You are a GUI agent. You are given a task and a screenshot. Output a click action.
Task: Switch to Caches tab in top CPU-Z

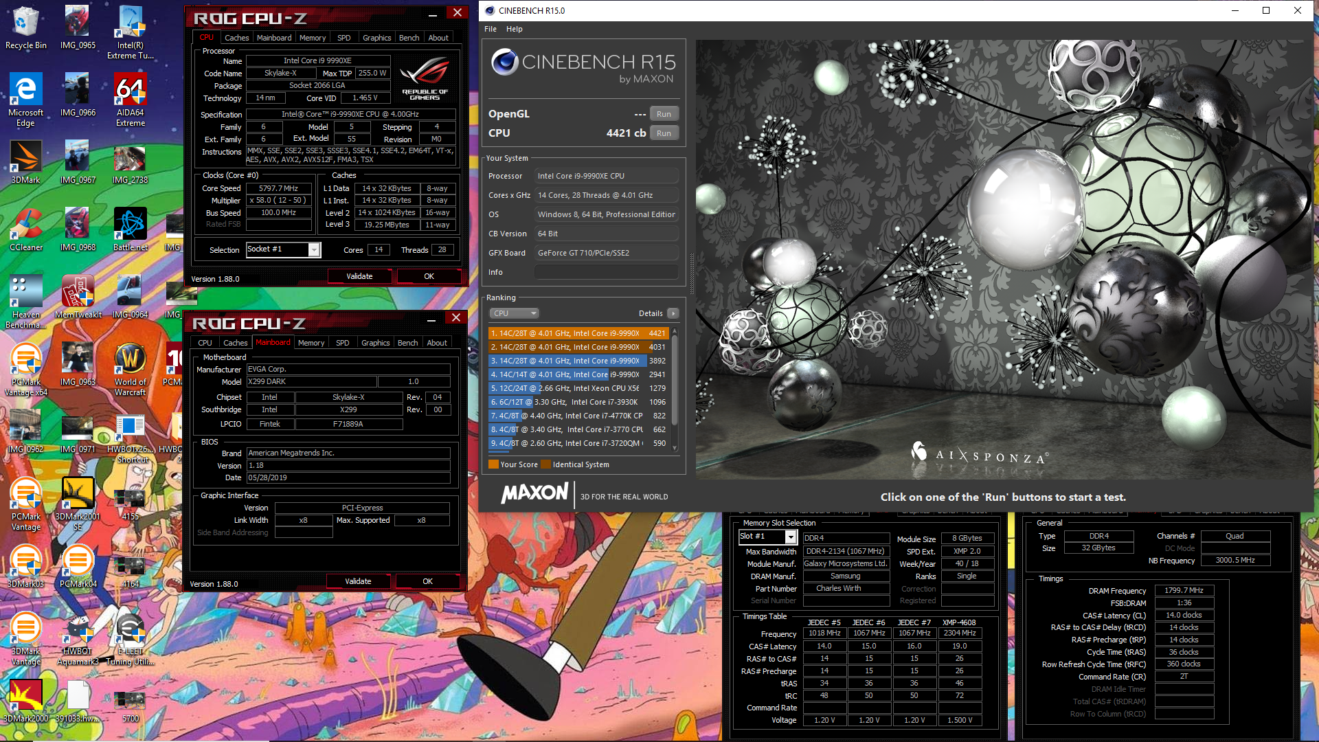(x=236, y=38)
